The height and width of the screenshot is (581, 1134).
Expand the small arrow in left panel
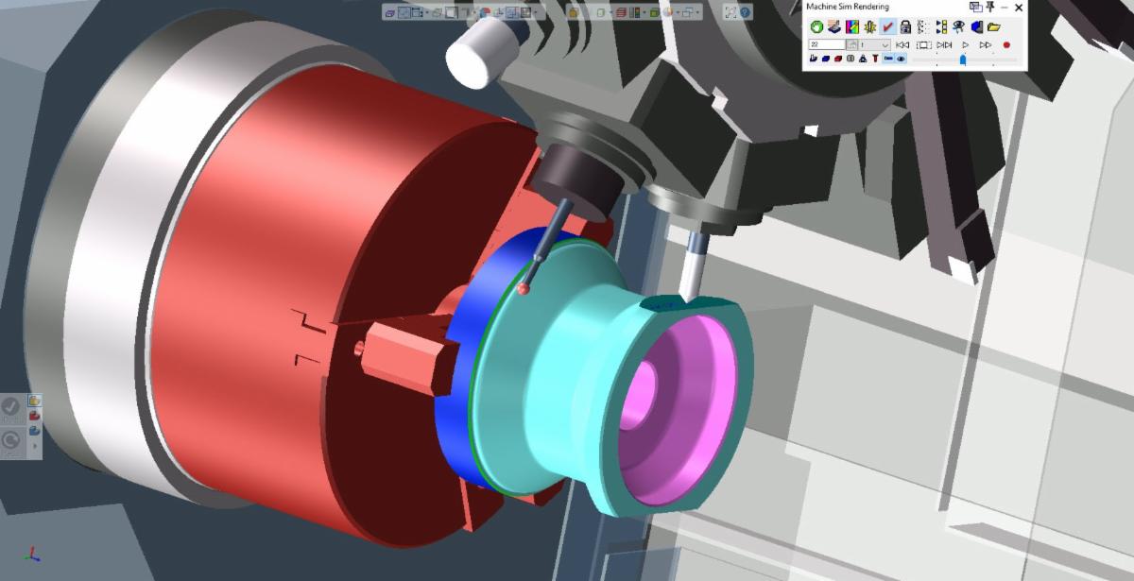pos(35,446)
